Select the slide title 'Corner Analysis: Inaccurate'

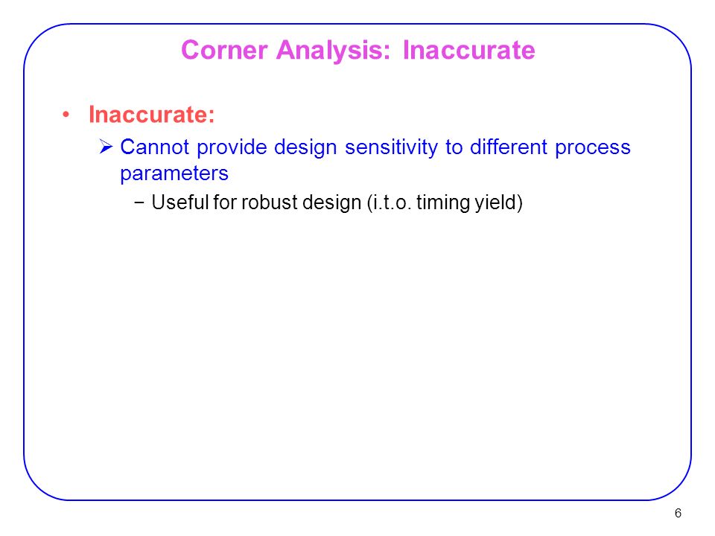[x=358, y=50]
